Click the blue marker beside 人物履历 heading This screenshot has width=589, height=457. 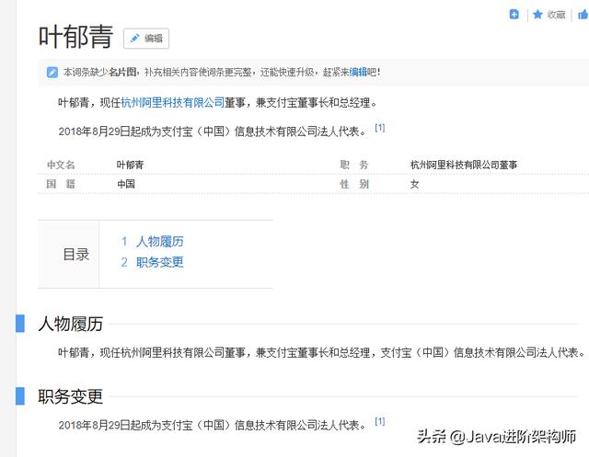pos(20,324)
